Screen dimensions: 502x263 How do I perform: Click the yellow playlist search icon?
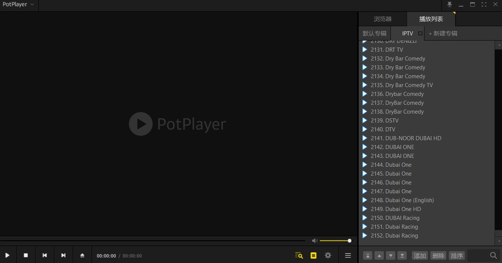[298, 255]
